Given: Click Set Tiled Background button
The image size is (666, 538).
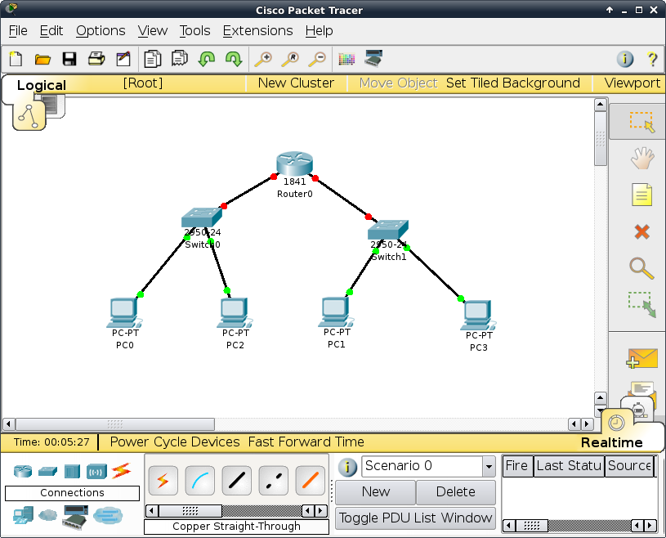Looking at the screenshot, I should point(512,83).
